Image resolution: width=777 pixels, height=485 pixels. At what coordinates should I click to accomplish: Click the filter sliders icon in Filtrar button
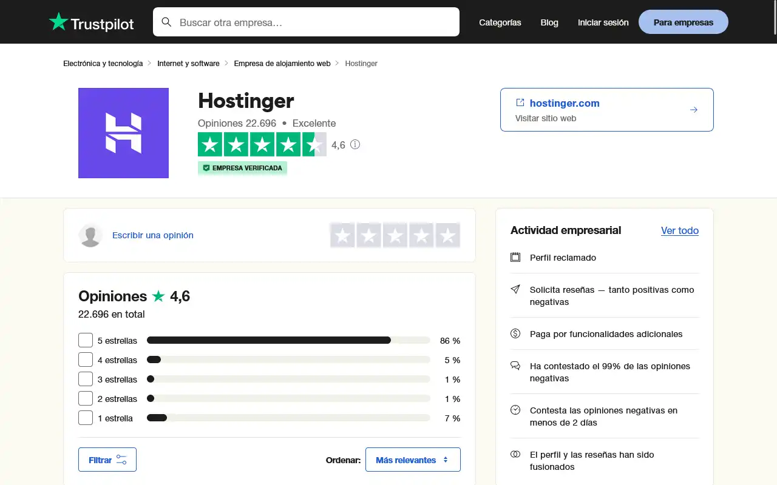(121, 460)
